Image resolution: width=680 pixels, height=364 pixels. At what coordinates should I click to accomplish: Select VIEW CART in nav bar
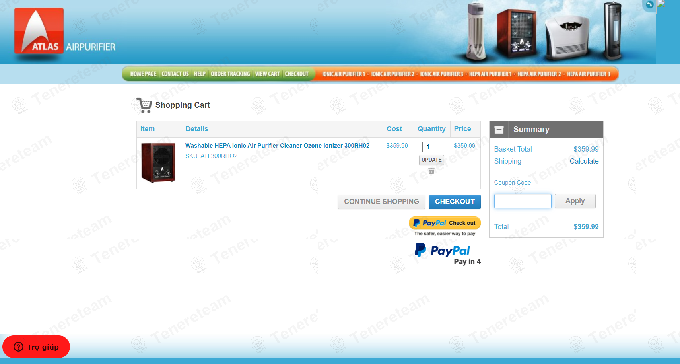267,74
